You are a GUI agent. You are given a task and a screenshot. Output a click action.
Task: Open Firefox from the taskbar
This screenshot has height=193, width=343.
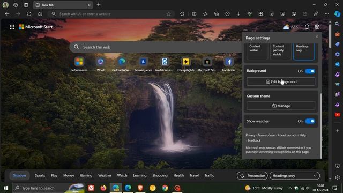pyautogui.click(x=103, y=188)
